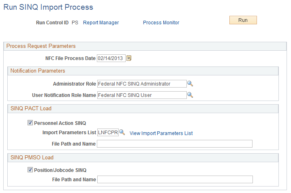The height and width of the screenshot is (193, 291).
Task: Open the NFC File Process Date calendar picker
Action: tap(129, 58)
